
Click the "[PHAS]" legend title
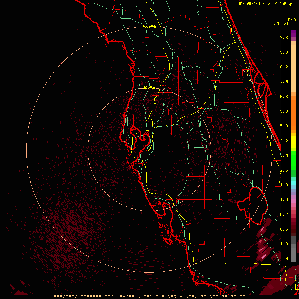point(281,23)
